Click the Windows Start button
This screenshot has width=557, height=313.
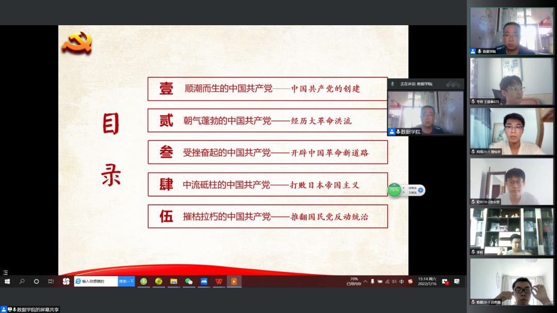pyautogui.click(x=7, y=282)
